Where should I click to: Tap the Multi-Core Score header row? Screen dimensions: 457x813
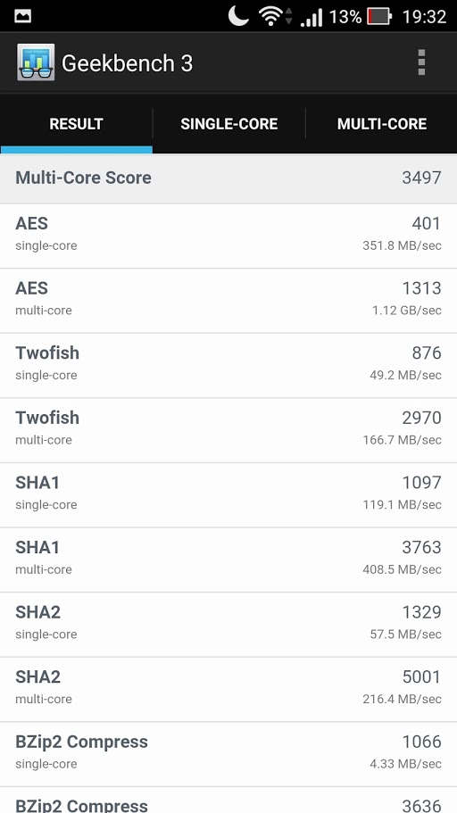click(x=228, y=178)
